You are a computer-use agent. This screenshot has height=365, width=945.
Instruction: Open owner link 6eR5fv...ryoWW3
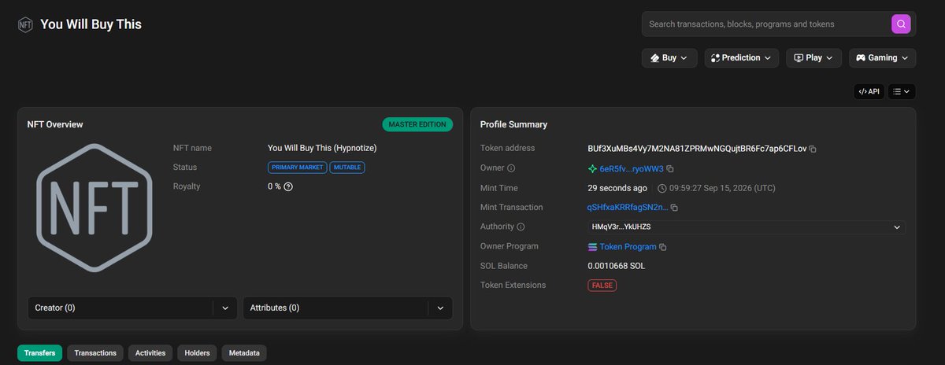[x=632, y=168]
